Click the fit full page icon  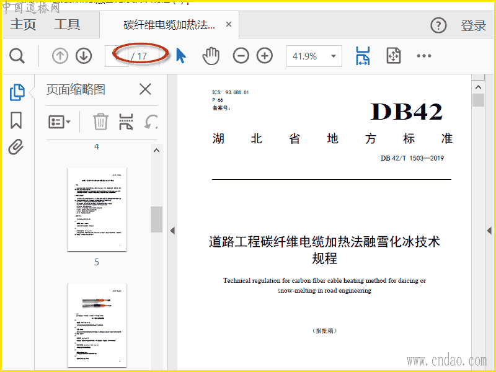click(394, 56)
